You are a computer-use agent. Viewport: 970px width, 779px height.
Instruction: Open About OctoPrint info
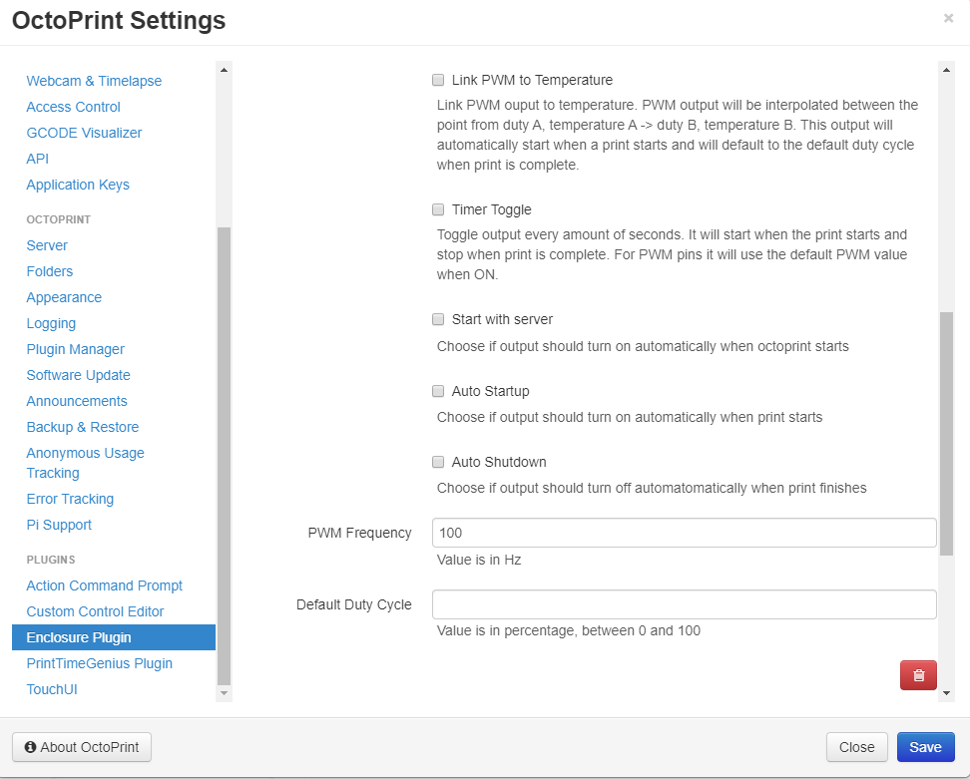coord(82,747)
